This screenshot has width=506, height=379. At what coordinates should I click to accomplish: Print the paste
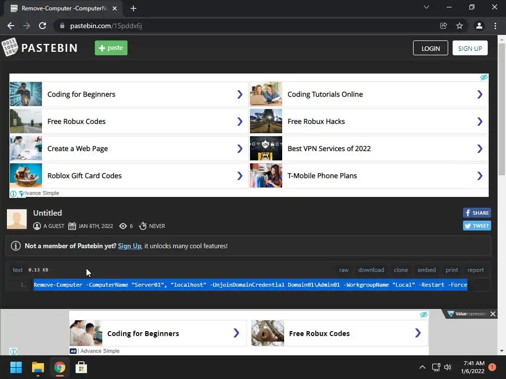click(452, 270)
